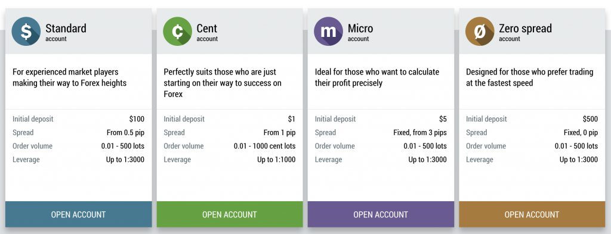Click the Standard description about experienced market players
Viewport: 611px width, 234px height.
click(x=69, y=77)
